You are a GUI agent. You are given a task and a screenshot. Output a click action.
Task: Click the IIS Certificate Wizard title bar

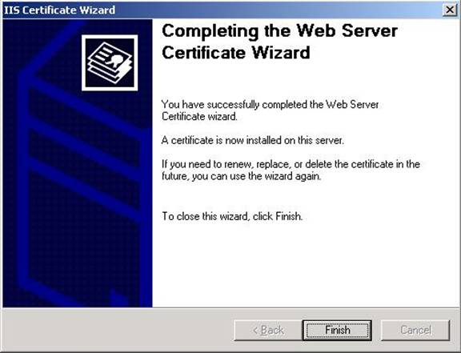tap(221, 10)
